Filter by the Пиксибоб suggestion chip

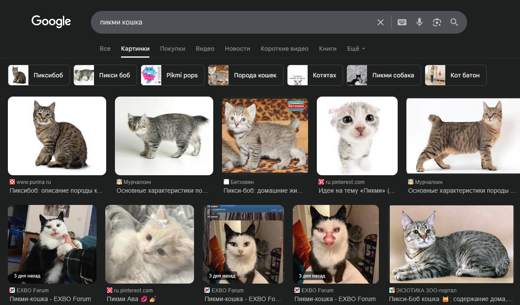pyautogui.click(x=39, y=75)
